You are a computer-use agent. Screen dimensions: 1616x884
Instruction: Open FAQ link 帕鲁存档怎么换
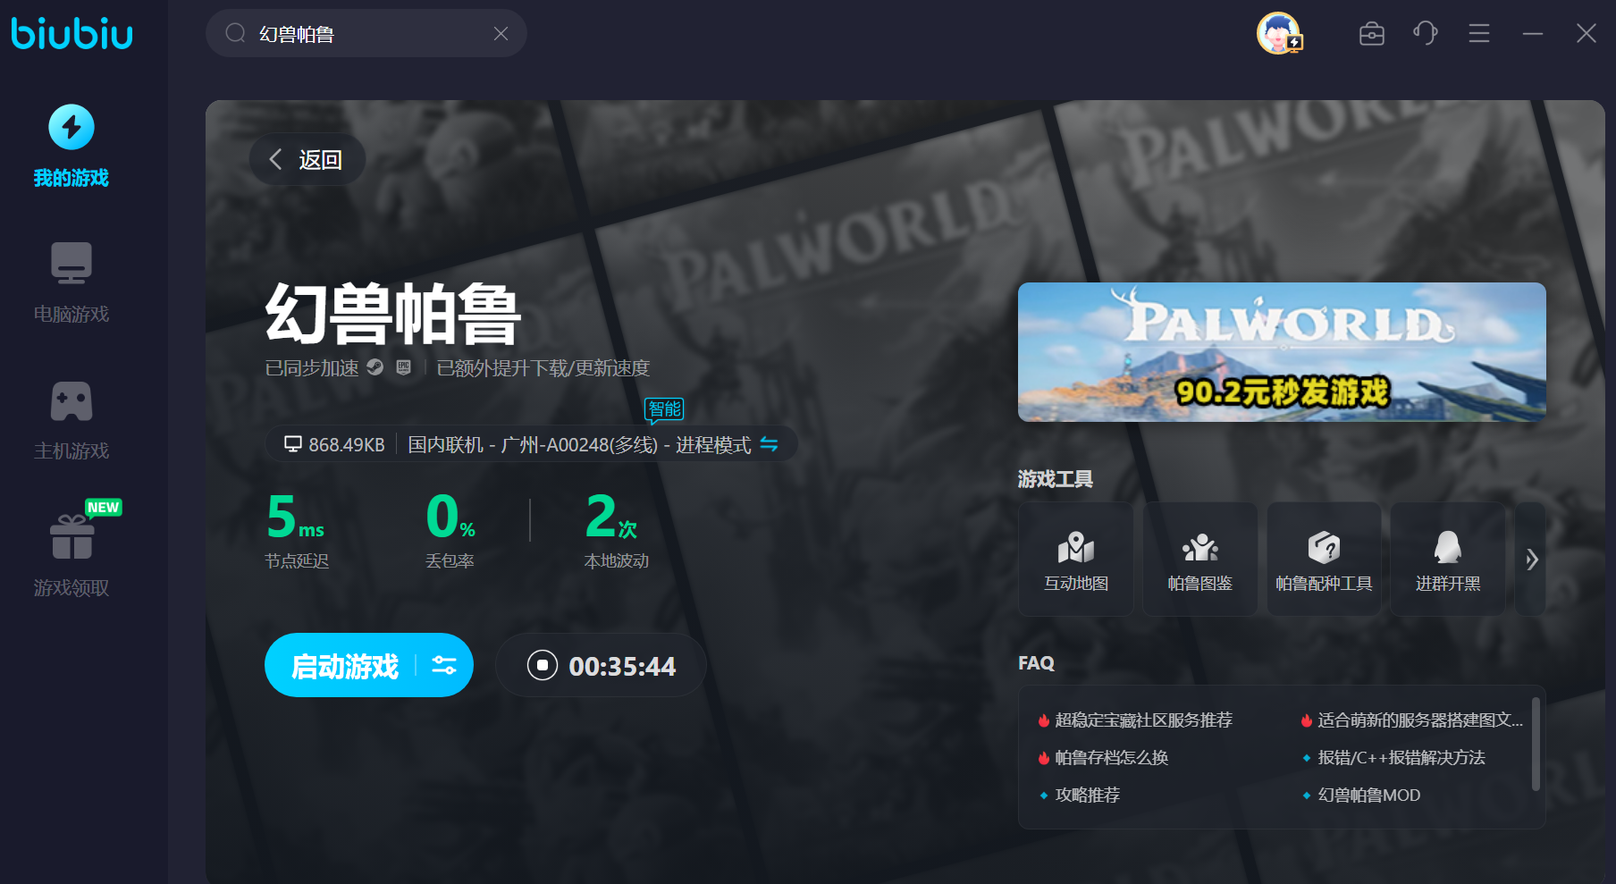pos(1111,758)
